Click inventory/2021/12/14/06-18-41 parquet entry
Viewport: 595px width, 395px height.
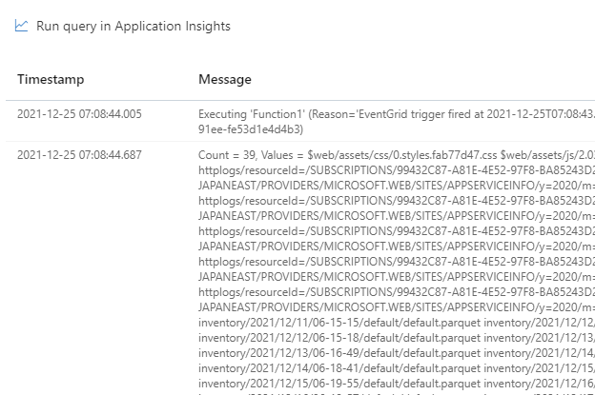pos(339,368)
